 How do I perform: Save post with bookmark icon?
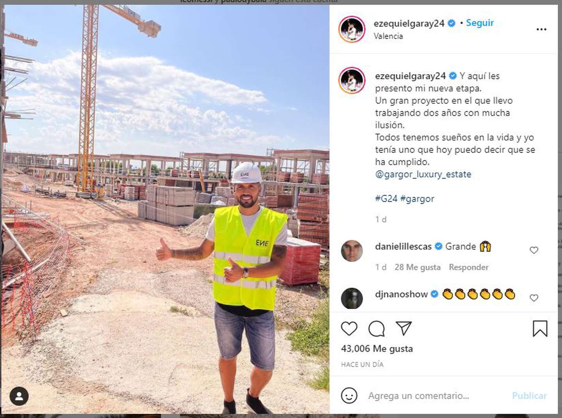pyautogui.click(x=540, y=329)
